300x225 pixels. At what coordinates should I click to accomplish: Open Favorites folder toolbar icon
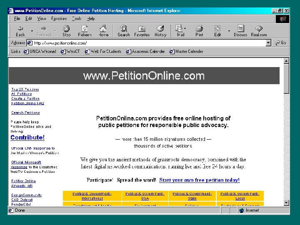(x=142, y=31)
